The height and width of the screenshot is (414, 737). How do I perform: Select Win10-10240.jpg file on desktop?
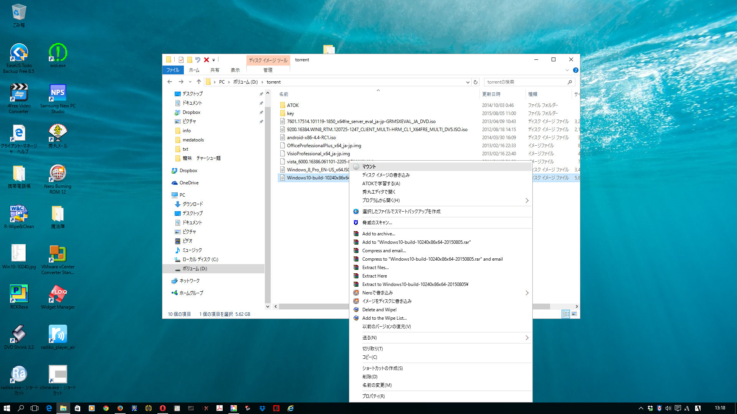click(18, 257)
